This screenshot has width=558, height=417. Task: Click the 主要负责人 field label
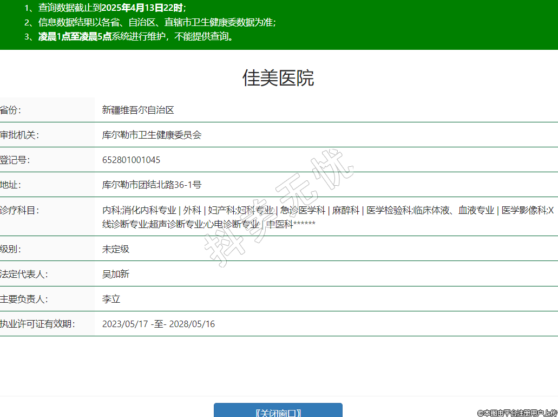click(x=24, y=299)
